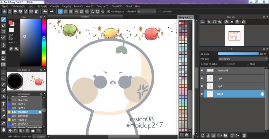
Task: Enable the Bảo vệ alpha checkbox
Action: coord(202,64)
